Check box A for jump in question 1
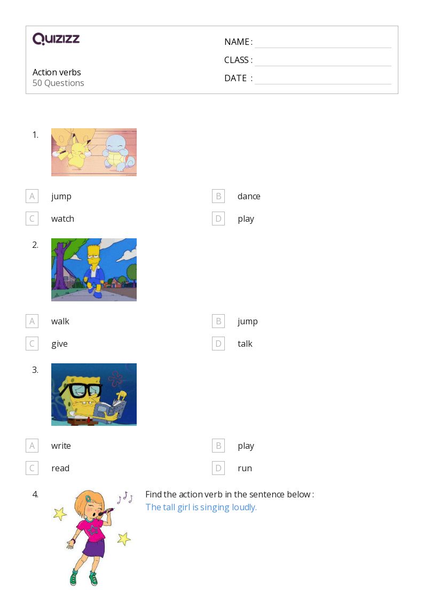 click(32, 196)
